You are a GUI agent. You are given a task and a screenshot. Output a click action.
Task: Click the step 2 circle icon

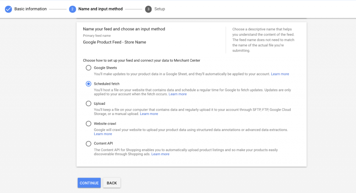coord(72,9)
